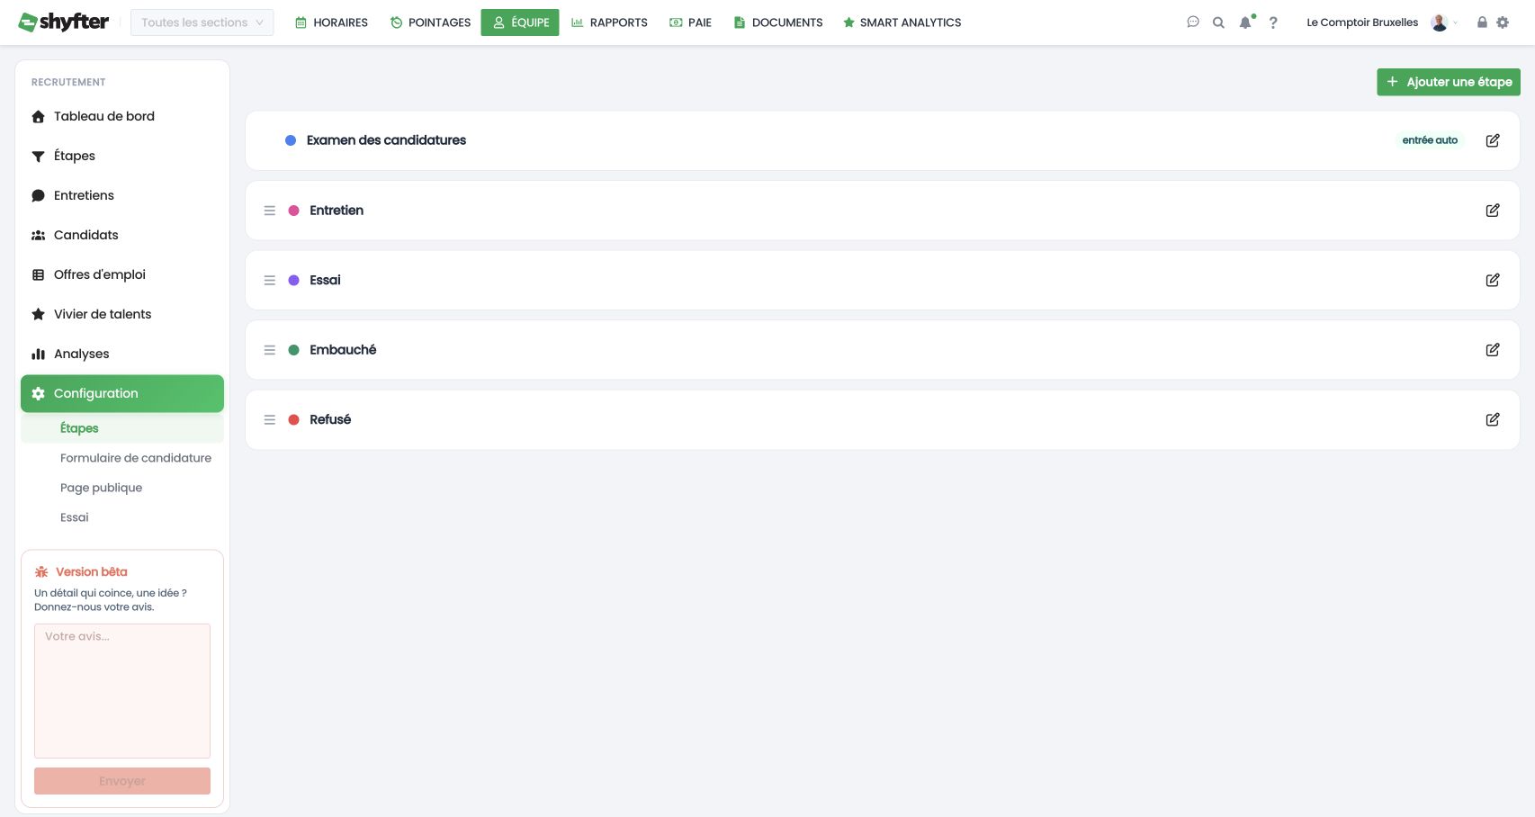1535x817 pixels.
Task: Collapse the Configuration section
Action: point(122,393)
